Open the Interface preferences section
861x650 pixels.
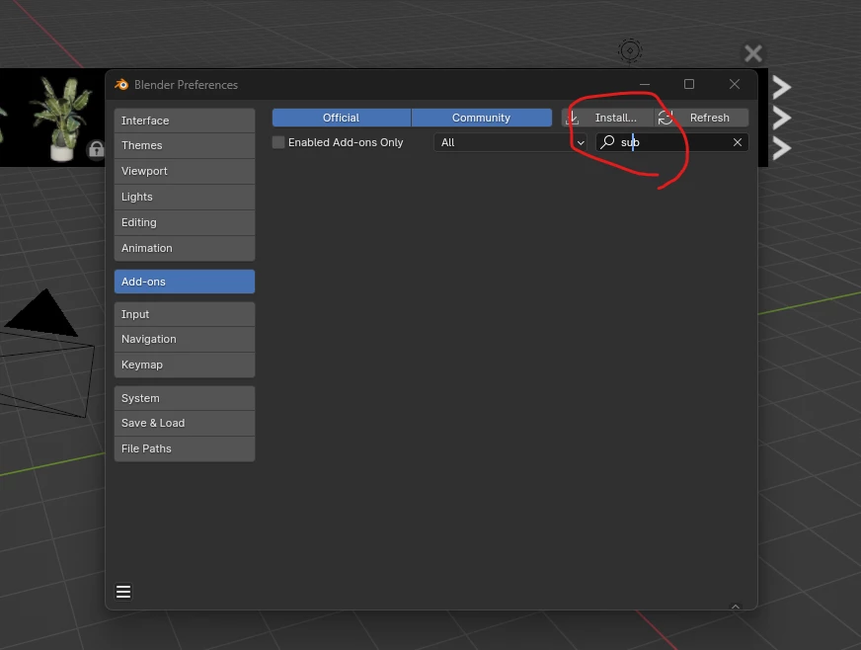pyautogui.click(x=185, y=121)
